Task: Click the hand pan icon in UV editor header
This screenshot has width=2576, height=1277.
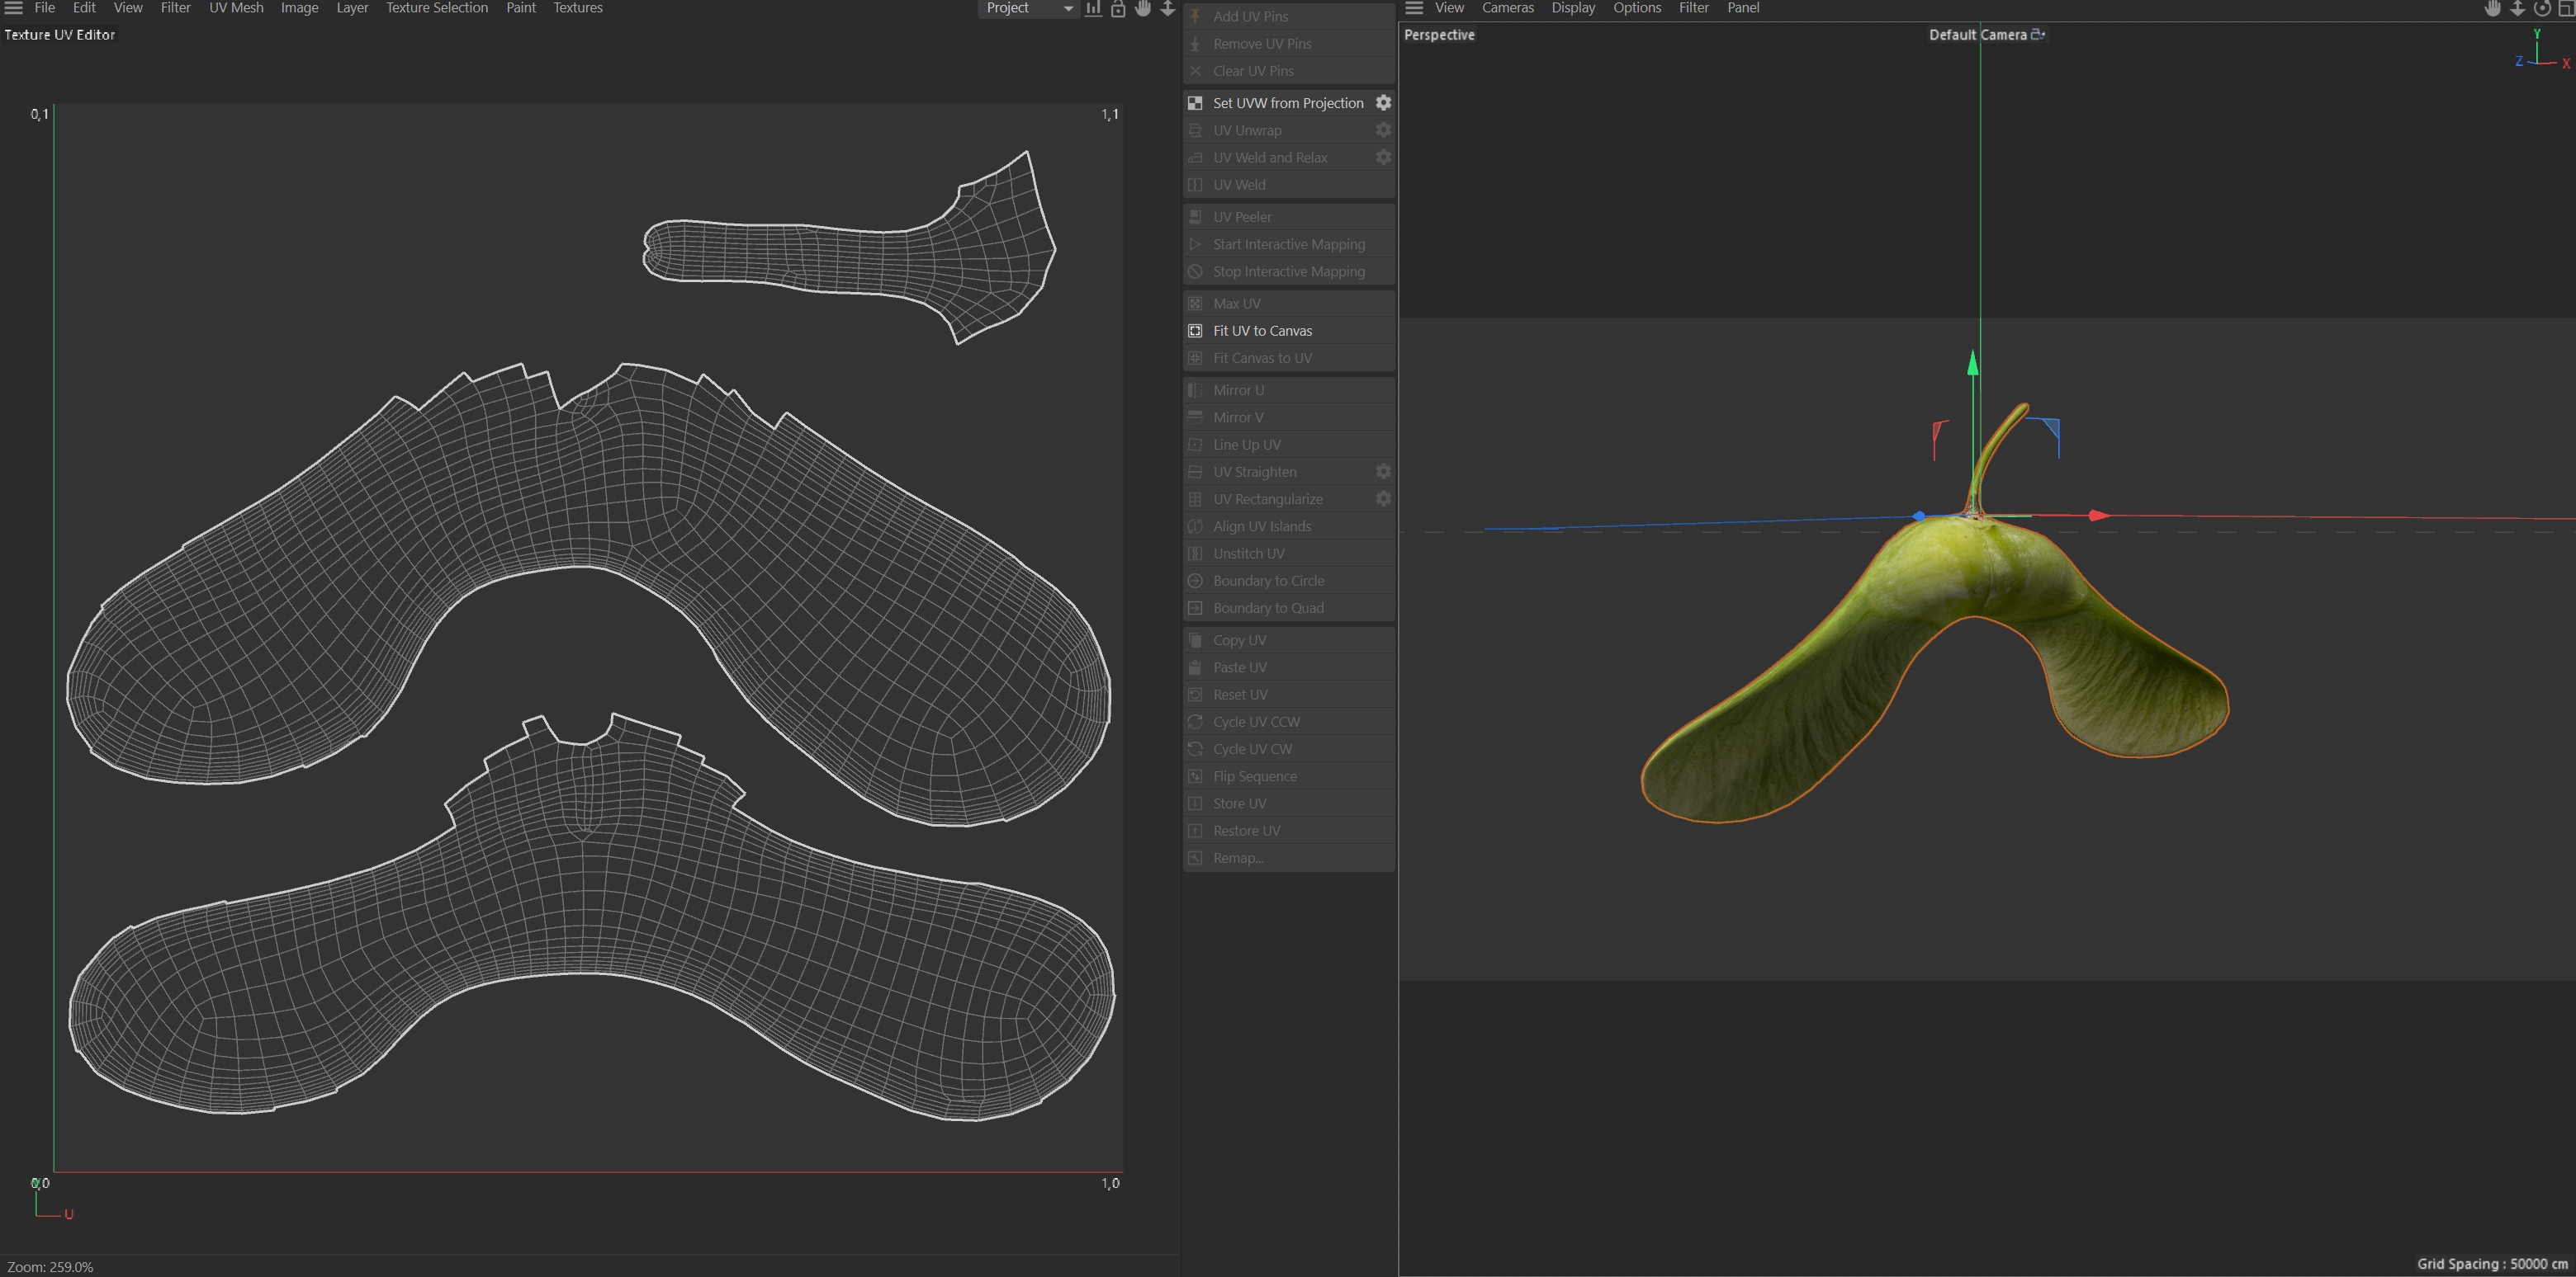Action: (x=1143, y=8)
